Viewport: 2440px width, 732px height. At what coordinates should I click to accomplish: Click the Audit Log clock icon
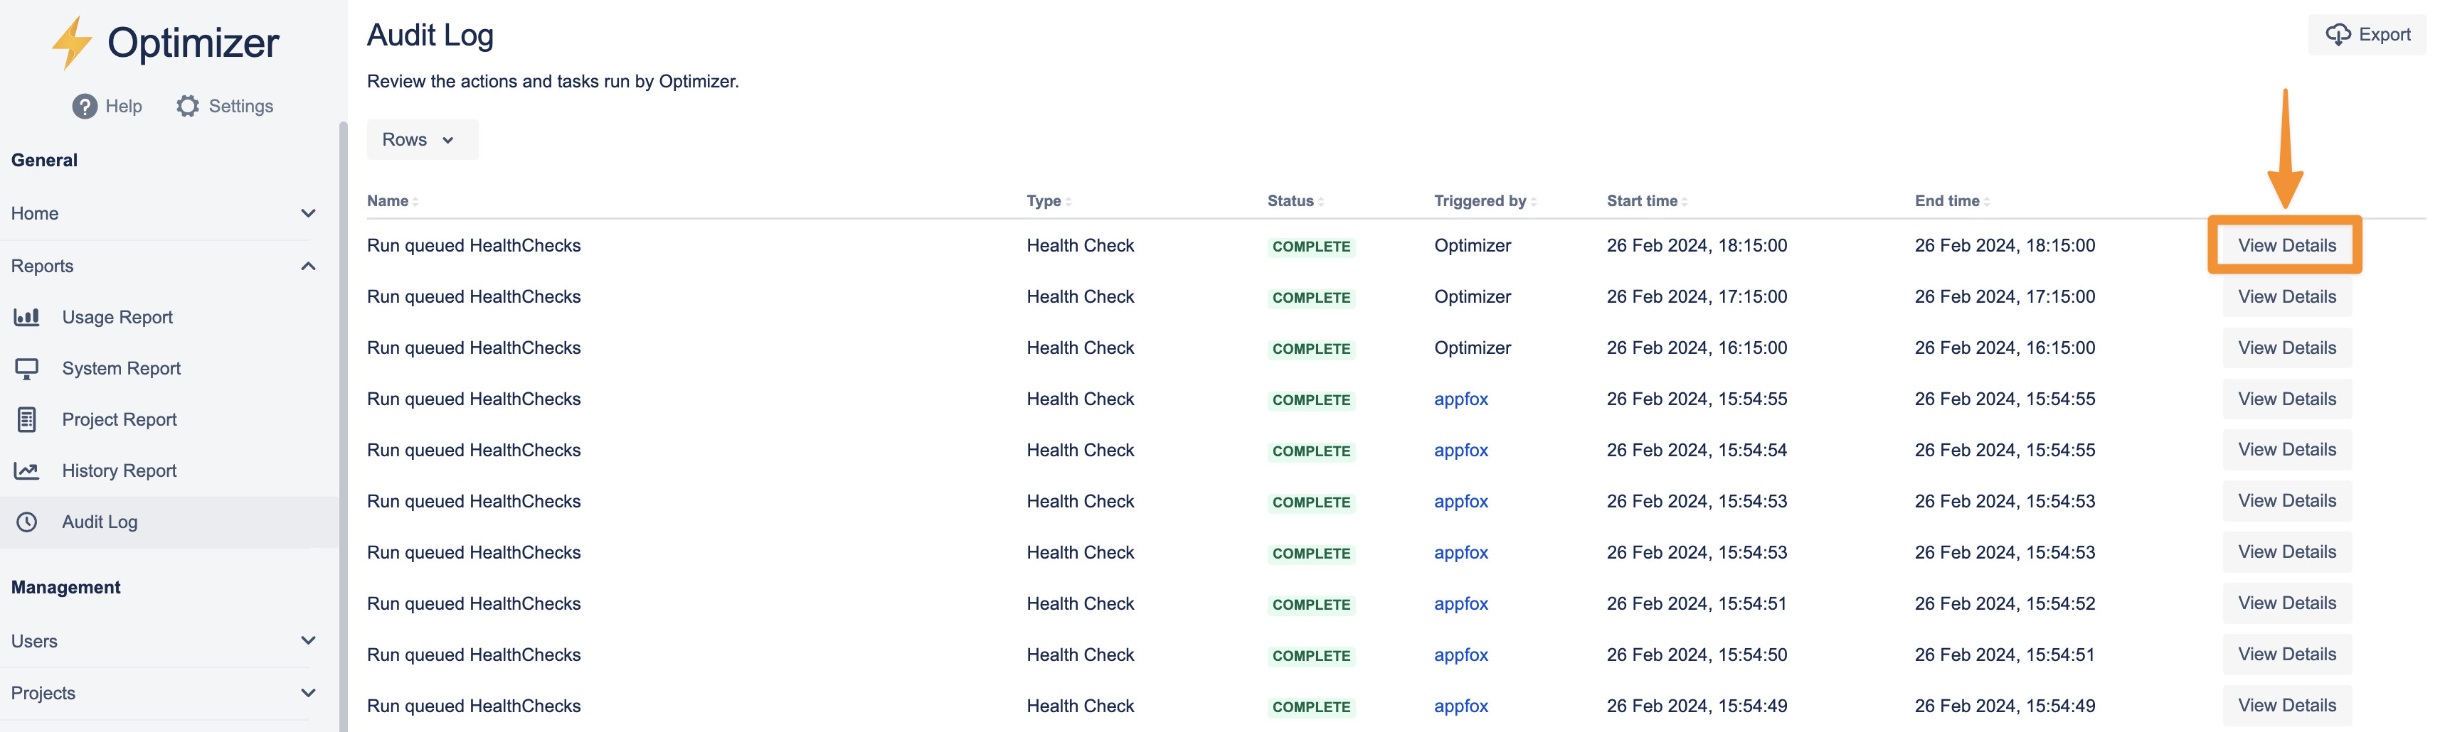(26, 521)
